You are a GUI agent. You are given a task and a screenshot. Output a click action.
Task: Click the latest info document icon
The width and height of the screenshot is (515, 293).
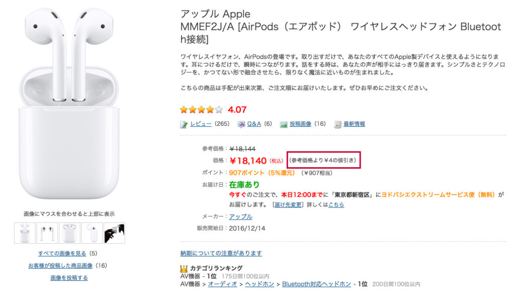pos(338,124)
